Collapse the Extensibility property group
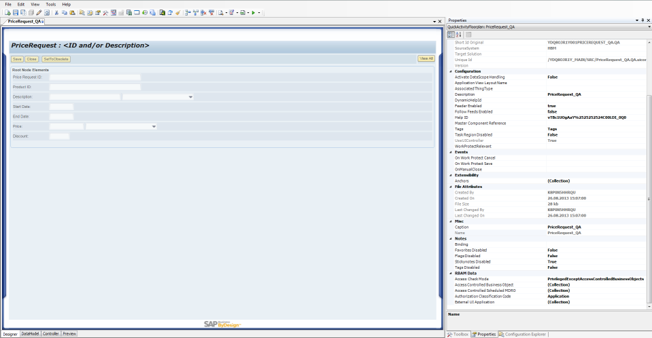The width and height of the screenshot is (652, 338). click(451, 175)
